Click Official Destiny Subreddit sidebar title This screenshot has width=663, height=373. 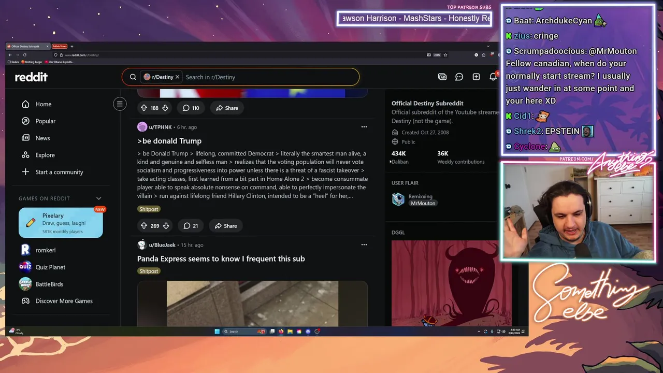pyautogui.click(x=427, y=103)
